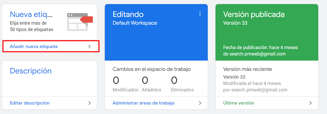Click chevron arrow beside Añadir nueva etiqueta

90,46
